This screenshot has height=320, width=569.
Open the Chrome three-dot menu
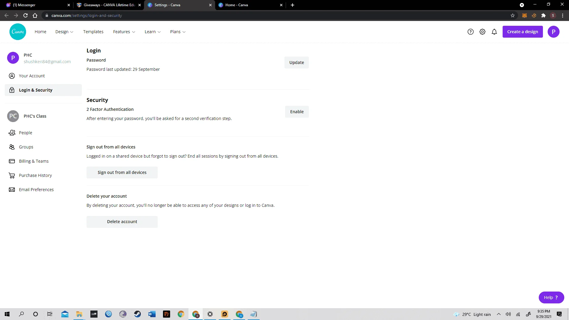(x=562, y=15)
